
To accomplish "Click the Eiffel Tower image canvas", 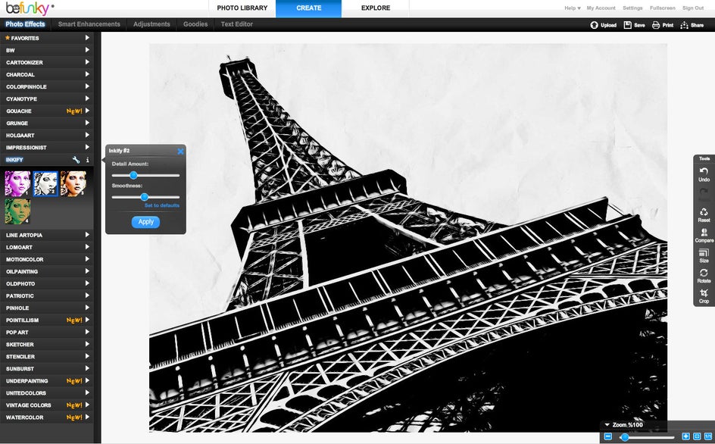I will [408, 238].
